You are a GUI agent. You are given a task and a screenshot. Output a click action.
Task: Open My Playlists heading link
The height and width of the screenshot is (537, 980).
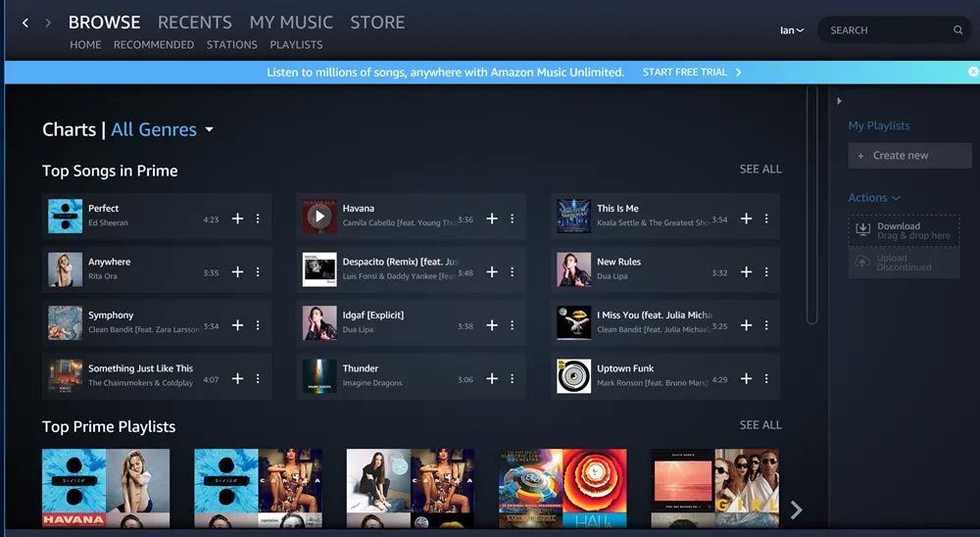pos(879,125)
